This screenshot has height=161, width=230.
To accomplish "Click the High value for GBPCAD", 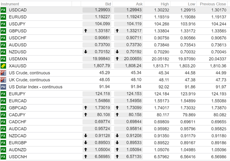I will pyautogui.click(x=164, y=108).
